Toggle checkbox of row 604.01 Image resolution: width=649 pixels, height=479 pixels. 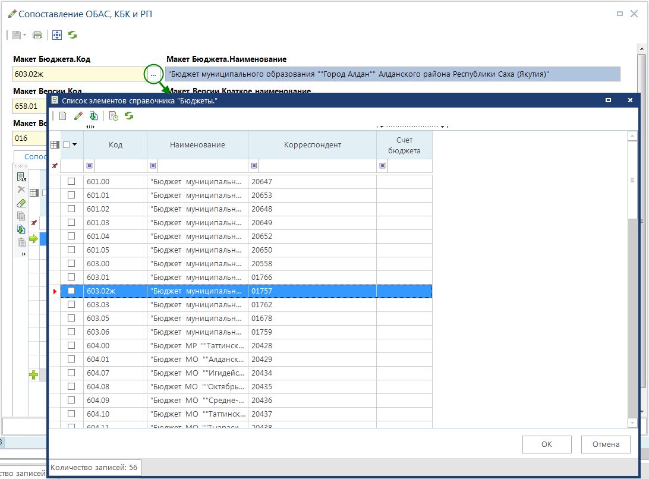[x=71, y=360]
